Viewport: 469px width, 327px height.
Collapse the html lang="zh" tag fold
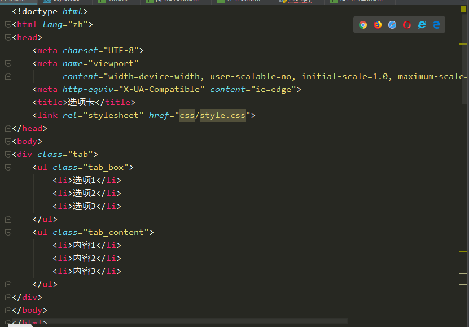click(8, 24)
